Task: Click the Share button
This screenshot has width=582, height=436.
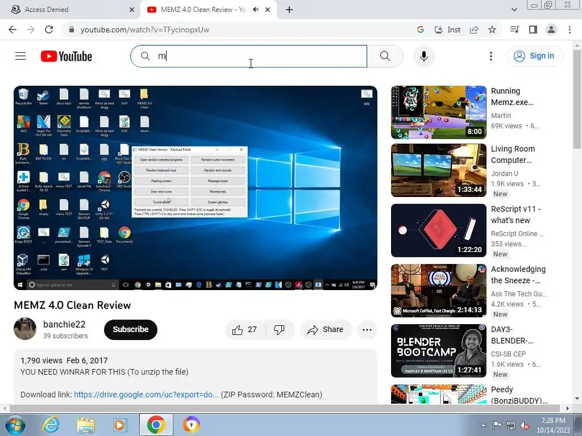Action: [326, 330]
